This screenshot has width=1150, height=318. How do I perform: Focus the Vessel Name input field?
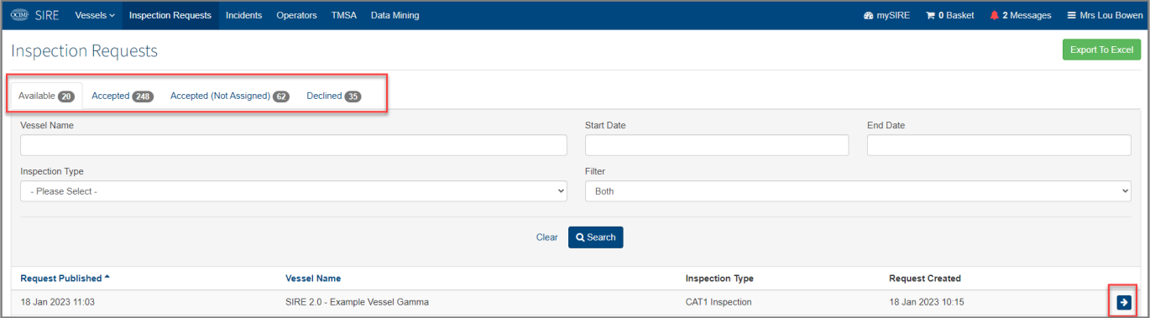[294, 145]
